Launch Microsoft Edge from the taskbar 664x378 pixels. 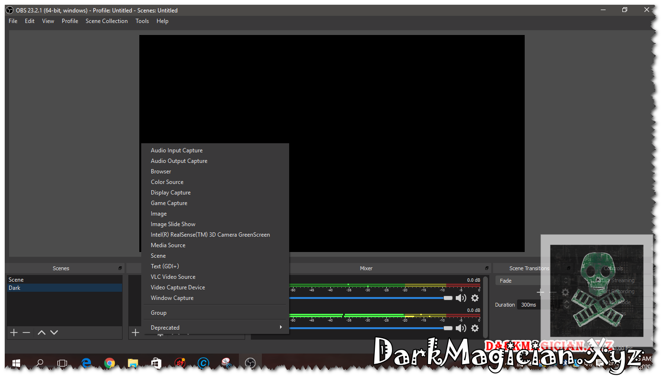tap(86, 364)
